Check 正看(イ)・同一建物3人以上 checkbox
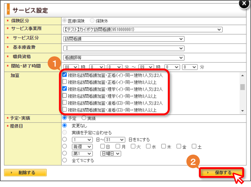Screen dimensions: 251x187 (x=65, y=82)
